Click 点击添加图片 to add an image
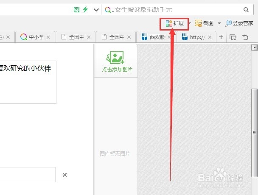258x195 pixels. (117, 70)
